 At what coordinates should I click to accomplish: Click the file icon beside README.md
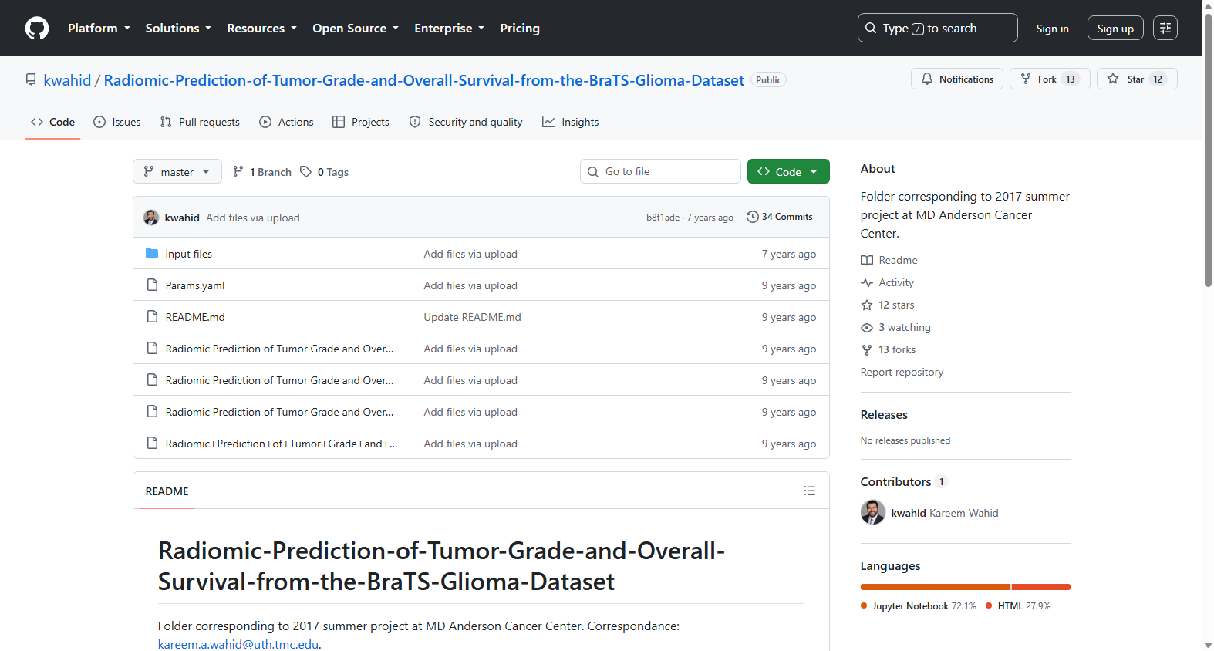click(x=152, y=317)
